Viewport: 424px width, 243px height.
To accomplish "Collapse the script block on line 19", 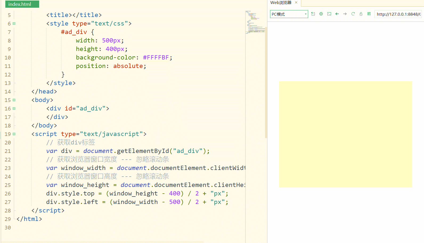I will [x=14, y=134].
